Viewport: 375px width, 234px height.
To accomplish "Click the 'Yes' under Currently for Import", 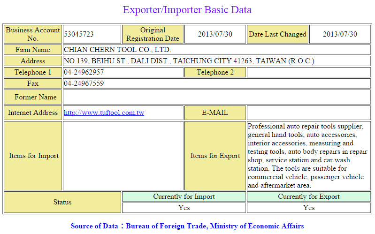I will point(184,208).
